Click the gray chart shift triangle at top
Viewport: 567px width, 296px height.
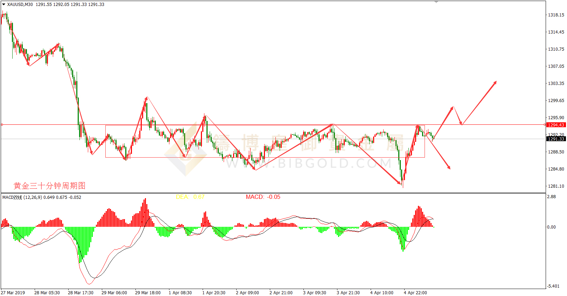pyautogui.click(x=436, y=2)
